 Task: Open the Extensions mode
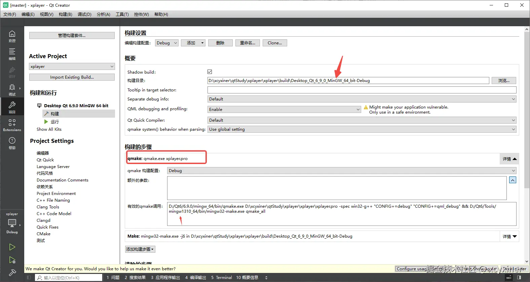(x=12, y=125)
